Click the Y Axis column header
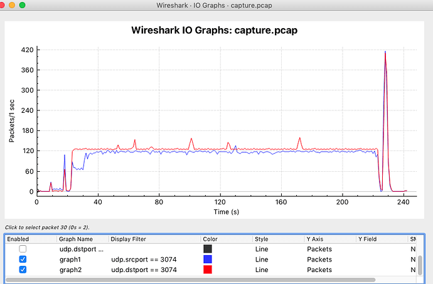Image resolution: width=433 pixels, height=284 pixels. tap(315, 239)
